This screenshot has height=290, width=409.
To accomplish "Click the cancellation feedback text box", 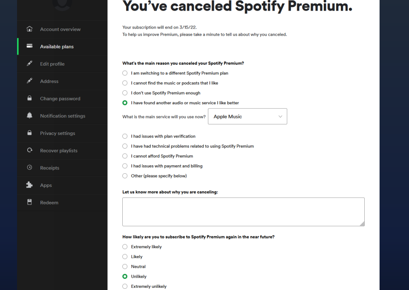I will coord(243,212).
